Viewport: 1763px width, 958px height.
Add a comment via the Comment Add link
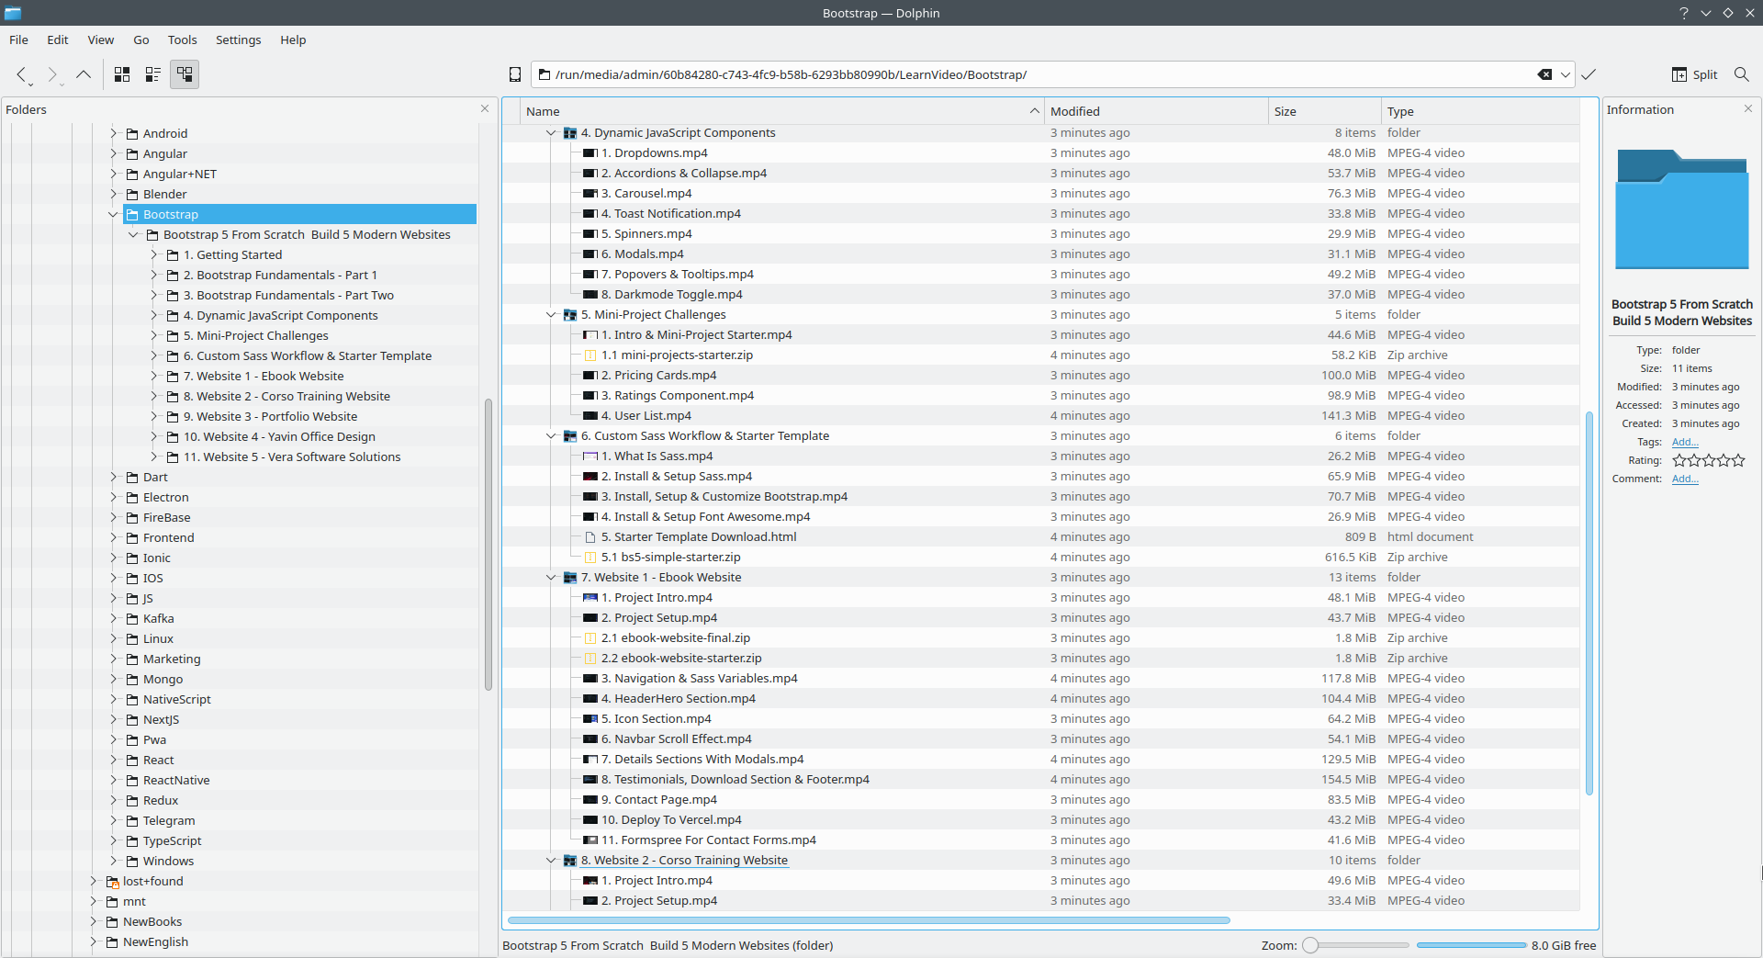(1685, 479)
